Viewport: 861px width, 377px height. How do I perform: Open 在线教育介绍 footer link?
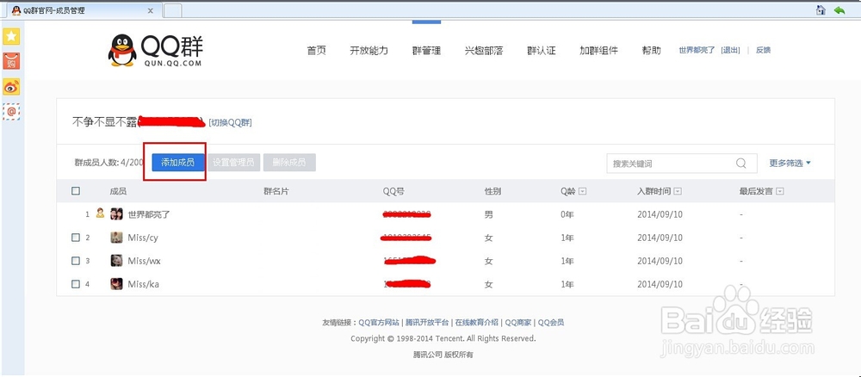click(x=477, y=323)
